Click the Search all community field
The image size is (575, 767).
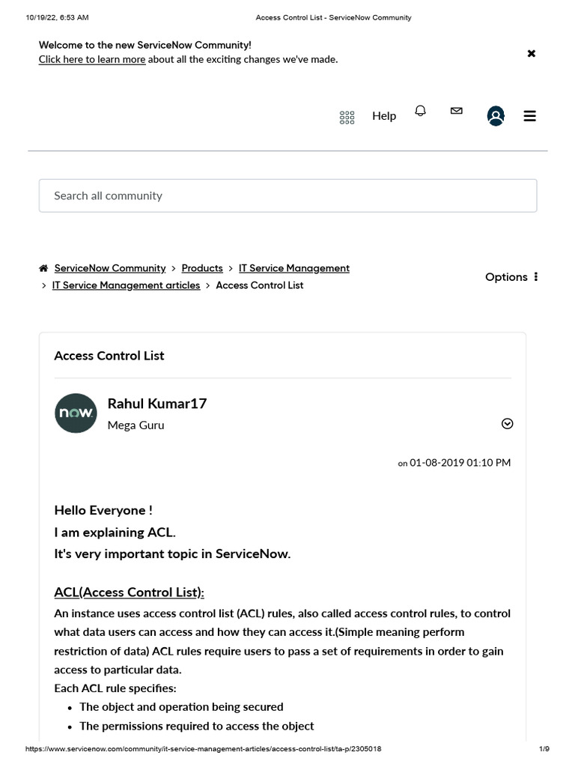tap(287, 195)
